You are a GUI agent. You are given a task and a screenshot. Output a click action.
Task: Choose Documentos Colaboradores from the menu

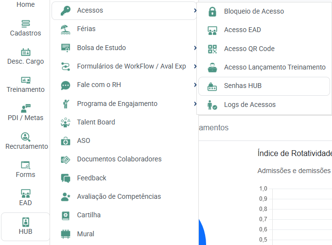click(119, 159)
